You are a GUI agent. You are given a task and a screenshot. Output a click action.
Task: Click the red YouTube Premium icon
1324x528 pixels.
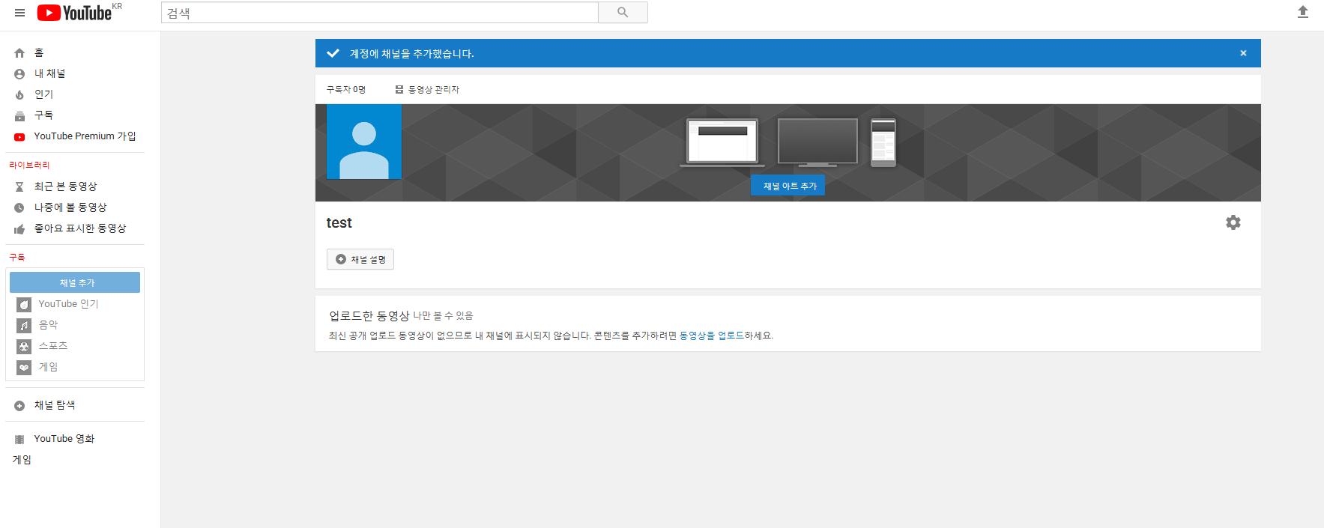click(19, 137)
